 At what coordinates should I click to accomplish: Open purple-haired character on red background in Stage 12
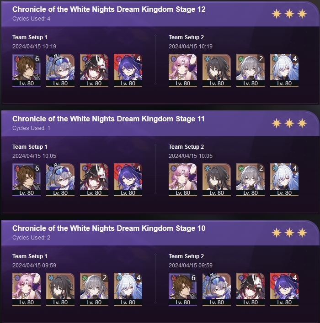(128, 70)
